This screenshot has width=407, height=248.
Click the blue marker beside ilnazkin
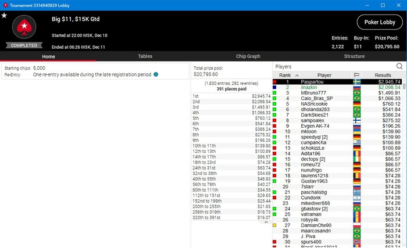274,88
